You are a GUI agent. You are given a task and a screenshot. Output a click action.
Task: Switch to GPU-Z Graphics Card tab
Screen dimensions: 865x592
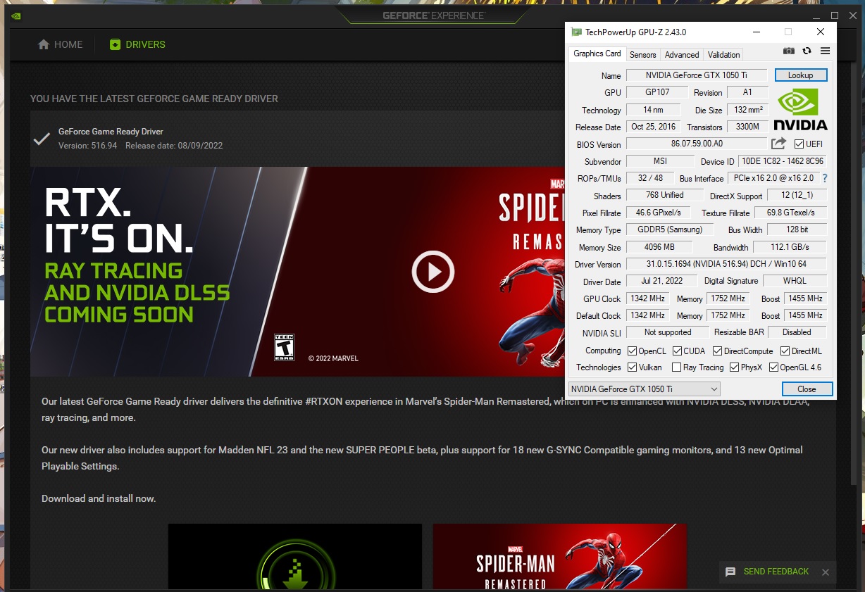click(x=597, y=53)
